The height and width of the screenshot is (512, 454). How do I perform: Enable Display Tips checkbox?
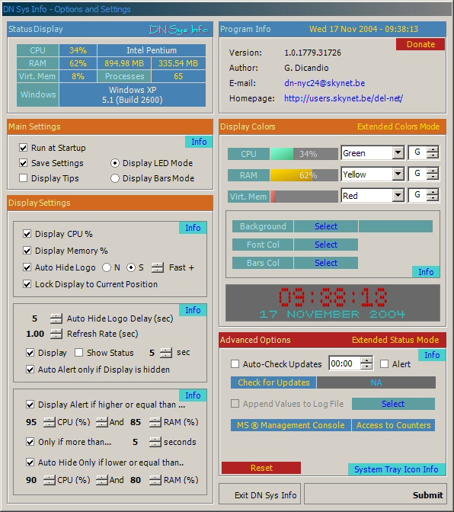pyautogui.click(x=23, y=178)
